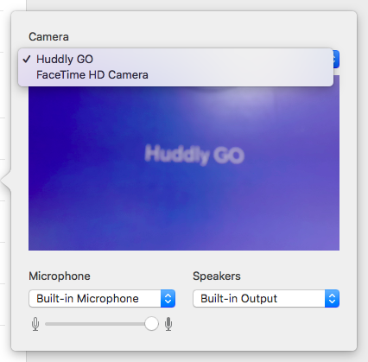This screenshot has height=362, width=368.
Task: Click the low-volume microphone icon
Action: pyautogui.click(x=35, y=324)
